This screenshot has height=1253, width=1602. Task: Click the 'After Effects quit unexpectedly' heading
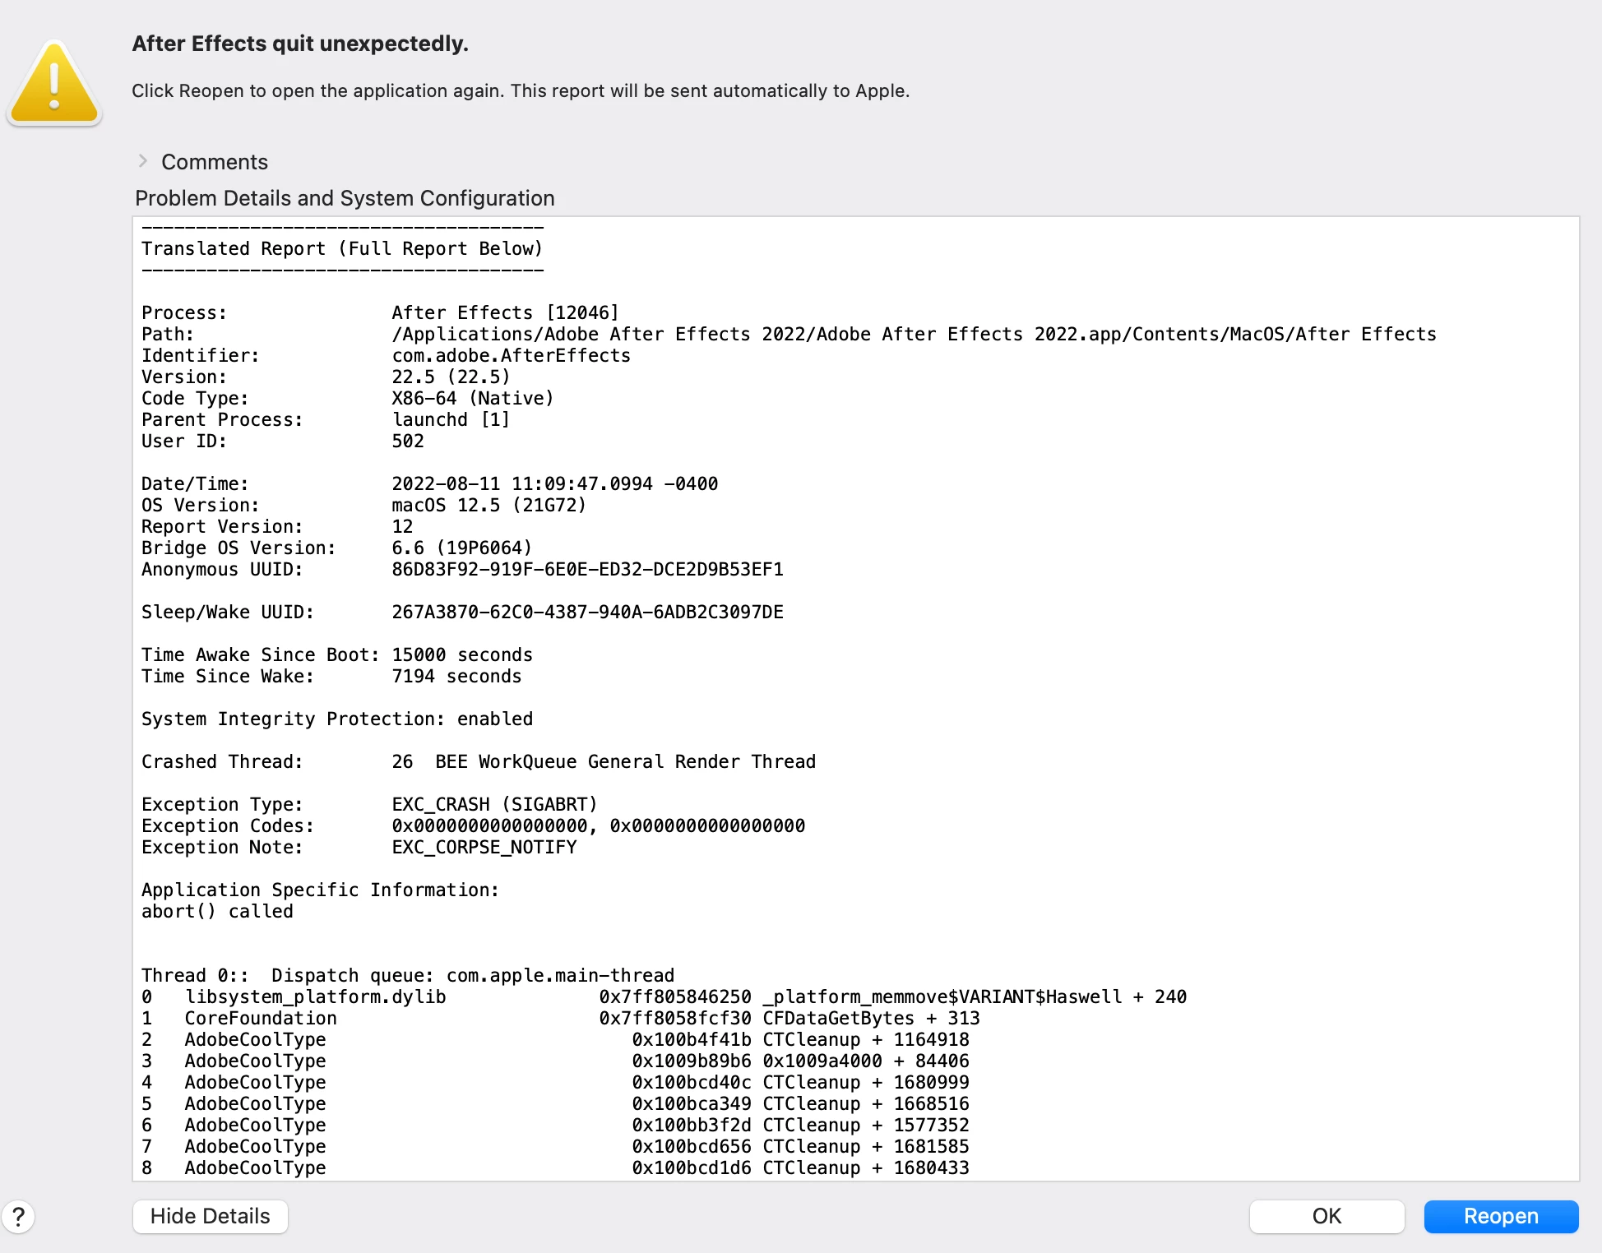click(x=300, y=44)
